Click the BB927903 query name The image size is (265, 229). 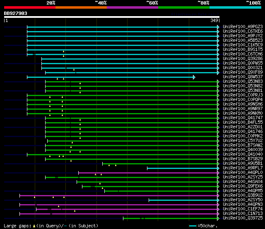[16, 13]
